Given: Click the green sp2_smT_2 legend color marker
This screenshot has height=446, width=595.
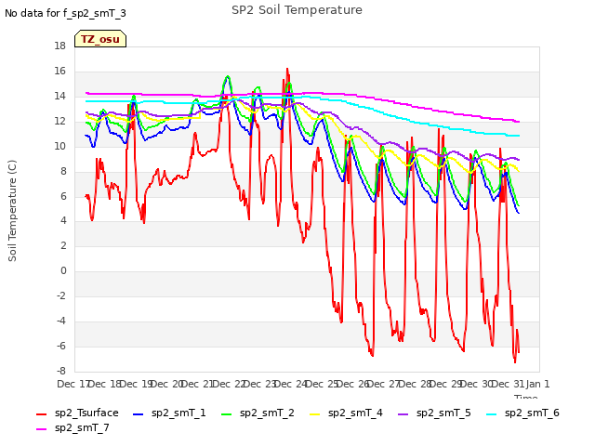Looking at the screenshot, I should (x=227, y=413).
